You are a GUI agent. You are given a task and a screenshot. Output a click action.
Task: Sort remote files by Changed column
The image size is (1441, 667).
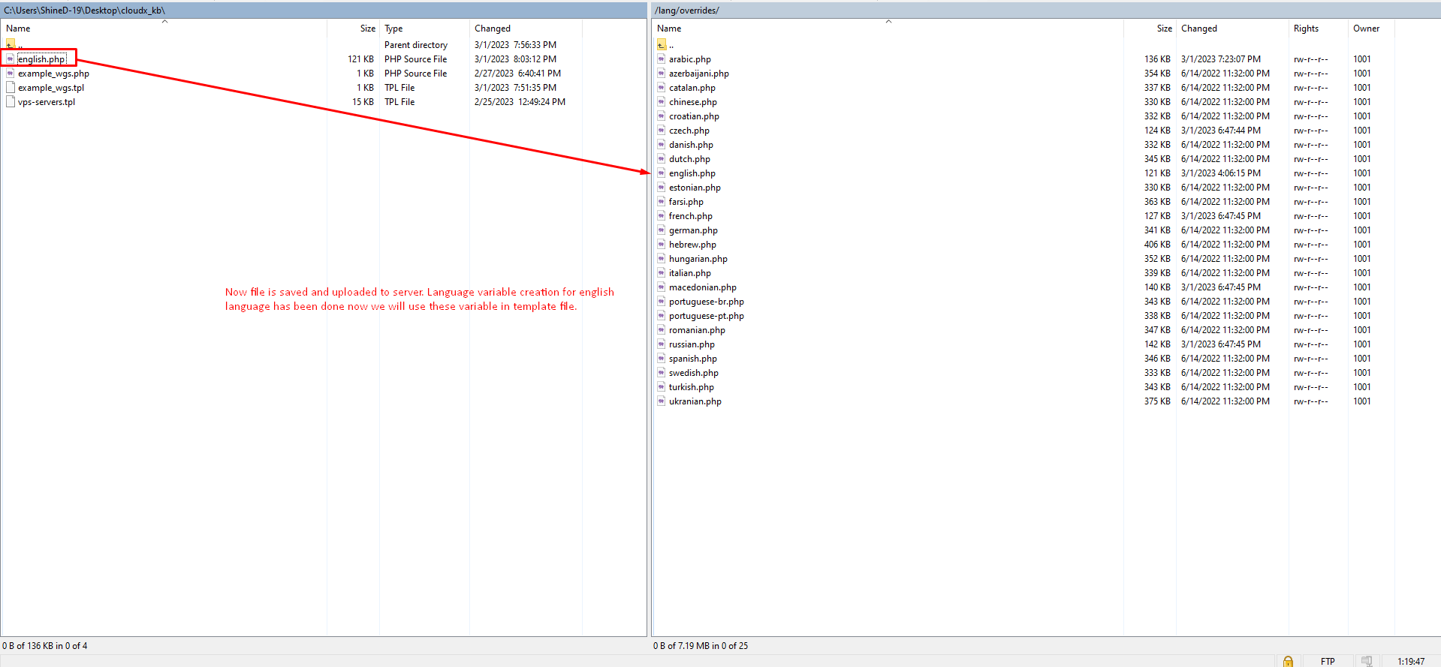click(1199, 29)
